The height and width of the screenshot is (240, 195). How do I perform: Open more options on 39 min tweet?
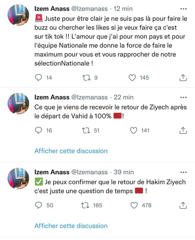pyautogui.click(x=183, y=172)
